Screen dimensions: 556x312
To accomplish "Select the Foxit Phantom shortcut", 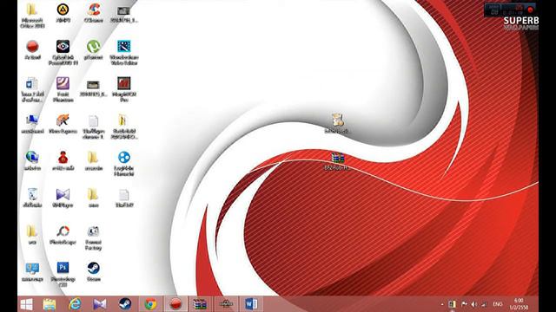I will click(x=63, y=90).
